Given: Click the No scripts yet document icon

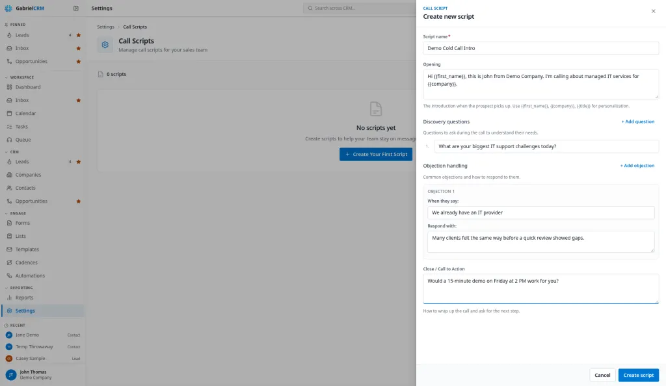Looking at the screenshot, I should pyautogui.click(x=376, y=109).
